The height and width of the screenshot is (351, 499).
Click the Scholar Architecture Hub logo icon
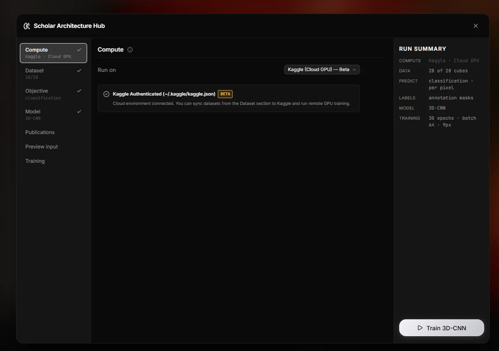coord(27,26)
